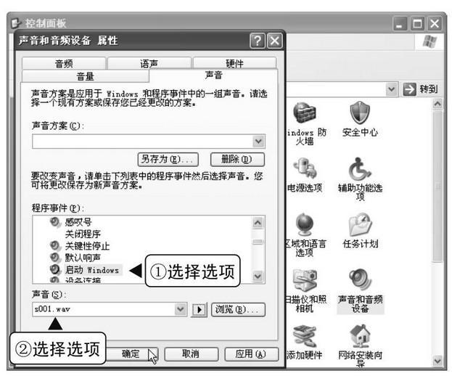Click the 另存为 button
This screenshot has height=376, width=452.
(x=168, y=160)
